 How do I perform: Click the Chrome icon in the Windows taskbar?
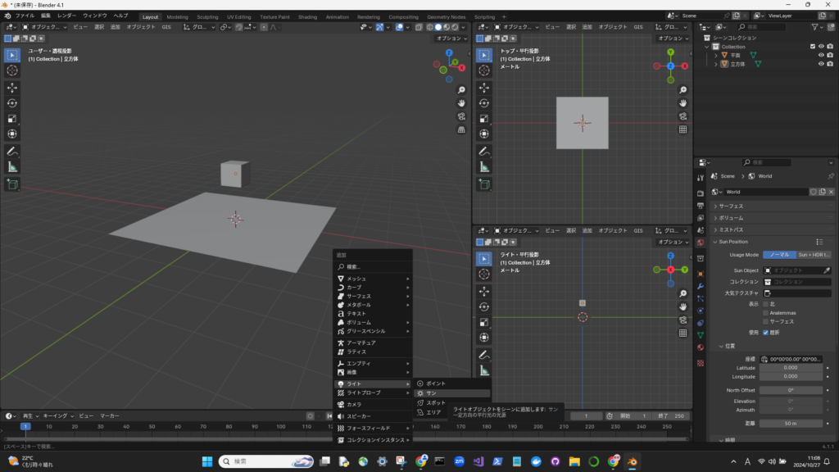pos(420,461)
